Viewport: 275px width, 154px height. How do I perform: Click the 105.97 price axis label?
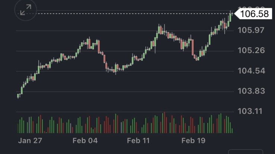pos(252,30)
